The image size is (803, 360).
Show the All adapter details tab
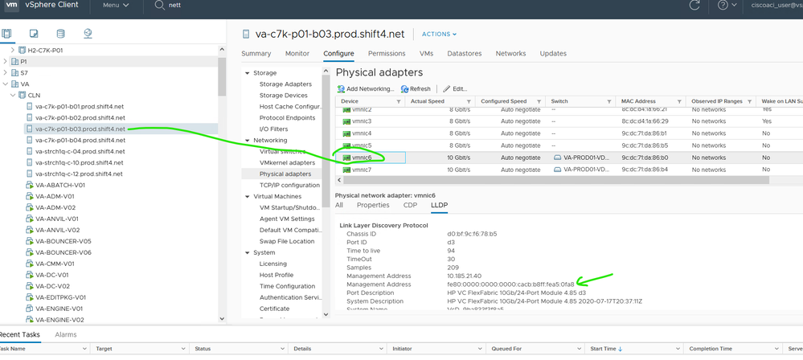(339, 205)
